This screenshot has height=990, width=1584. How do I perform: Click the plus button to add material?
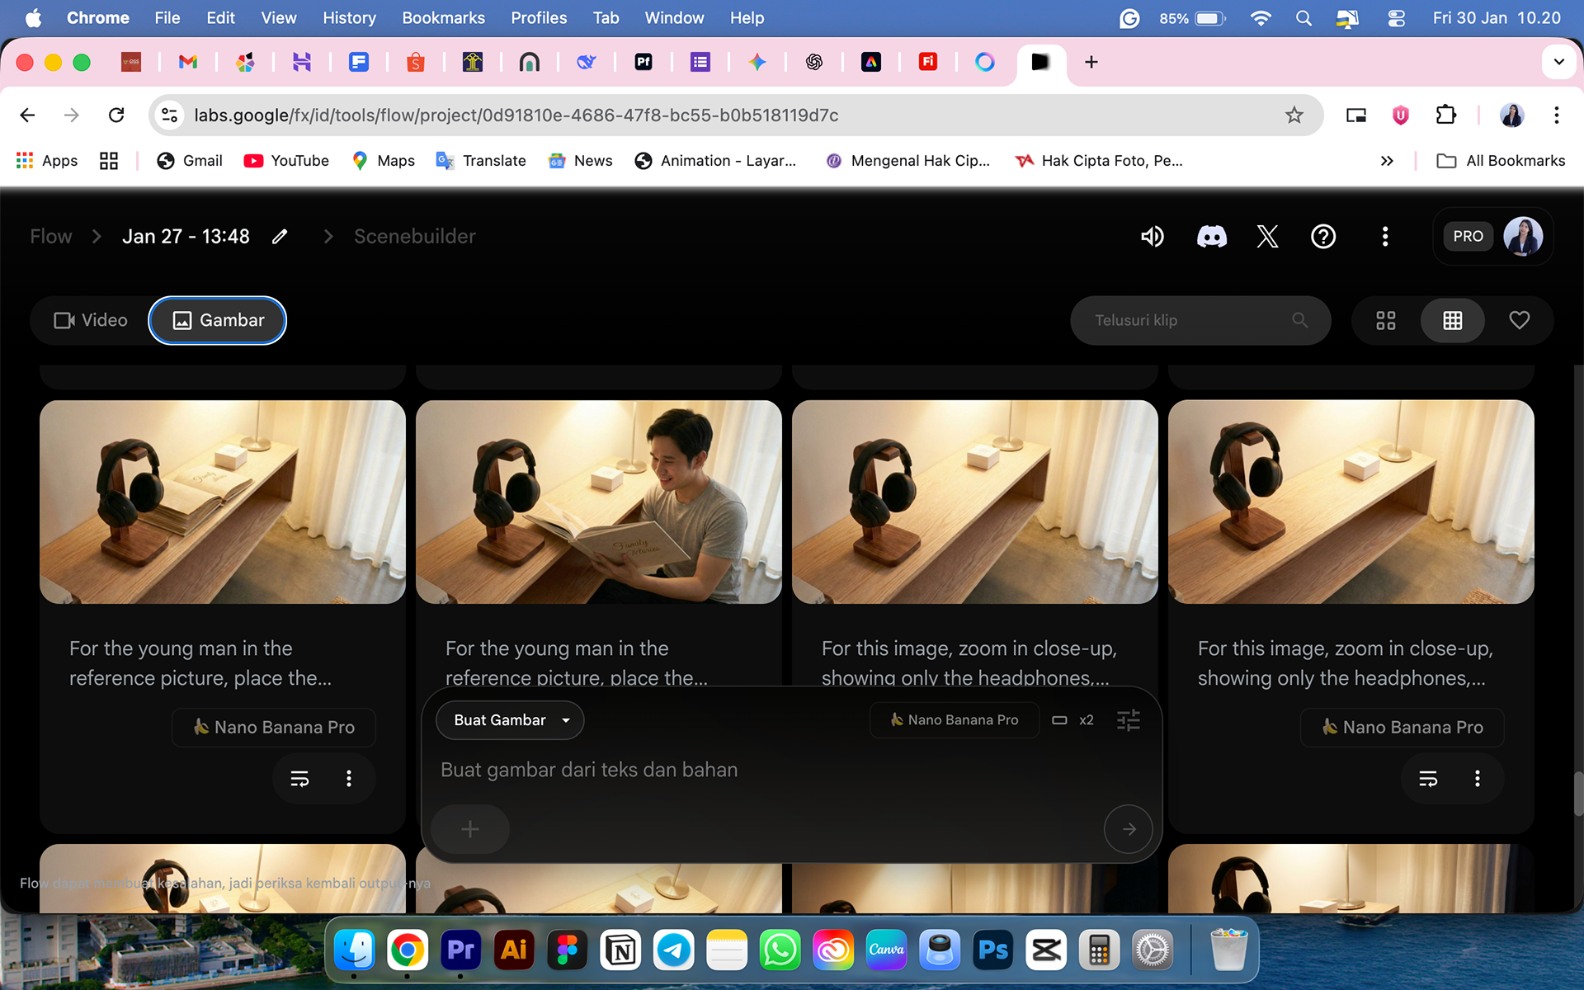point(470,829)
